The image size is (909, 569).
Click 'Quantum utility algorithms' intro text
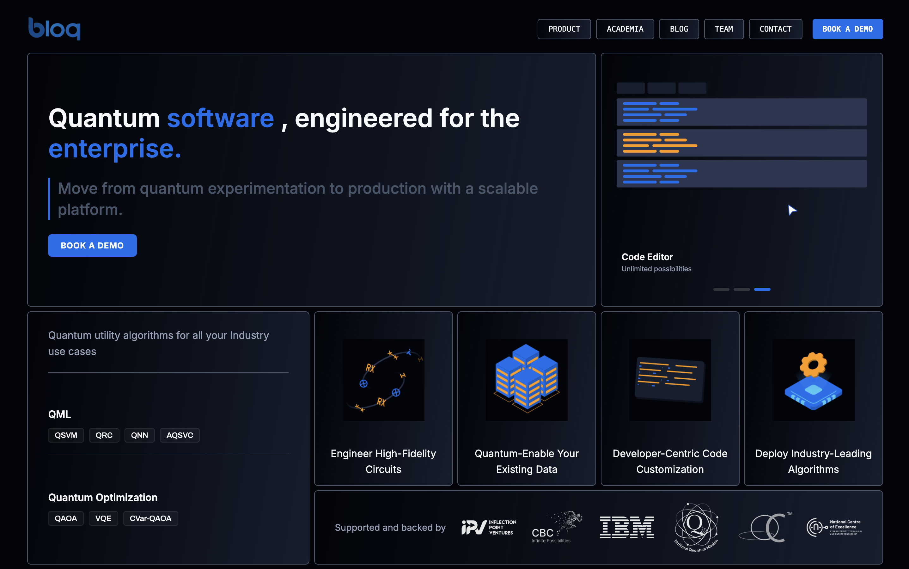pos(158,343)
